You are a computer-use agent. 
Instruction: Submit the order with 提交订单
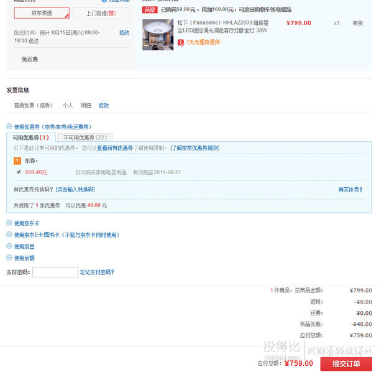(x=346, y=364)
